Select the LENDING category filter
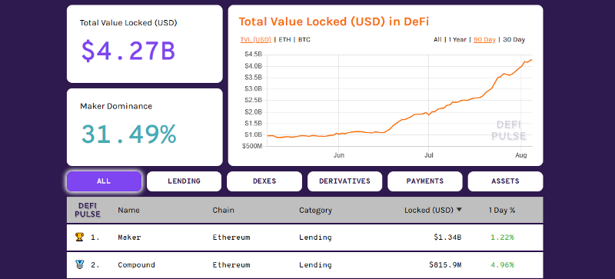The image size is (615, 279). 184,181
